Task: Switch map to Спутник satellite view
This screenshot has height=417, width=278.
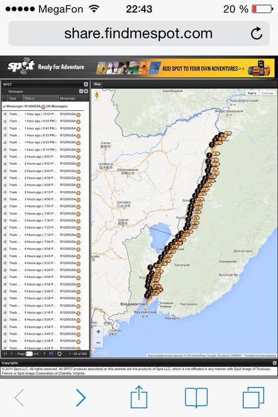Action: point(267,93)
